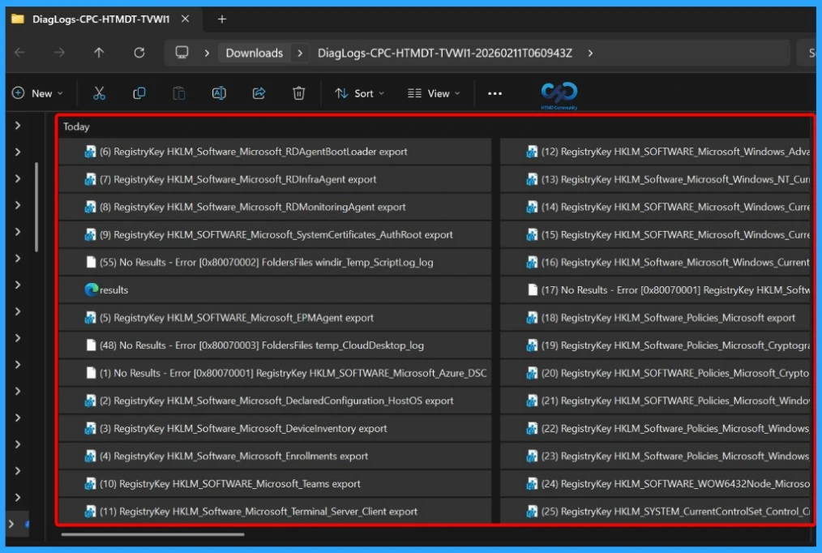Select the Cut icon on the toolbar
This screenshot has height=553, width=822.
[x=99, y=92]
